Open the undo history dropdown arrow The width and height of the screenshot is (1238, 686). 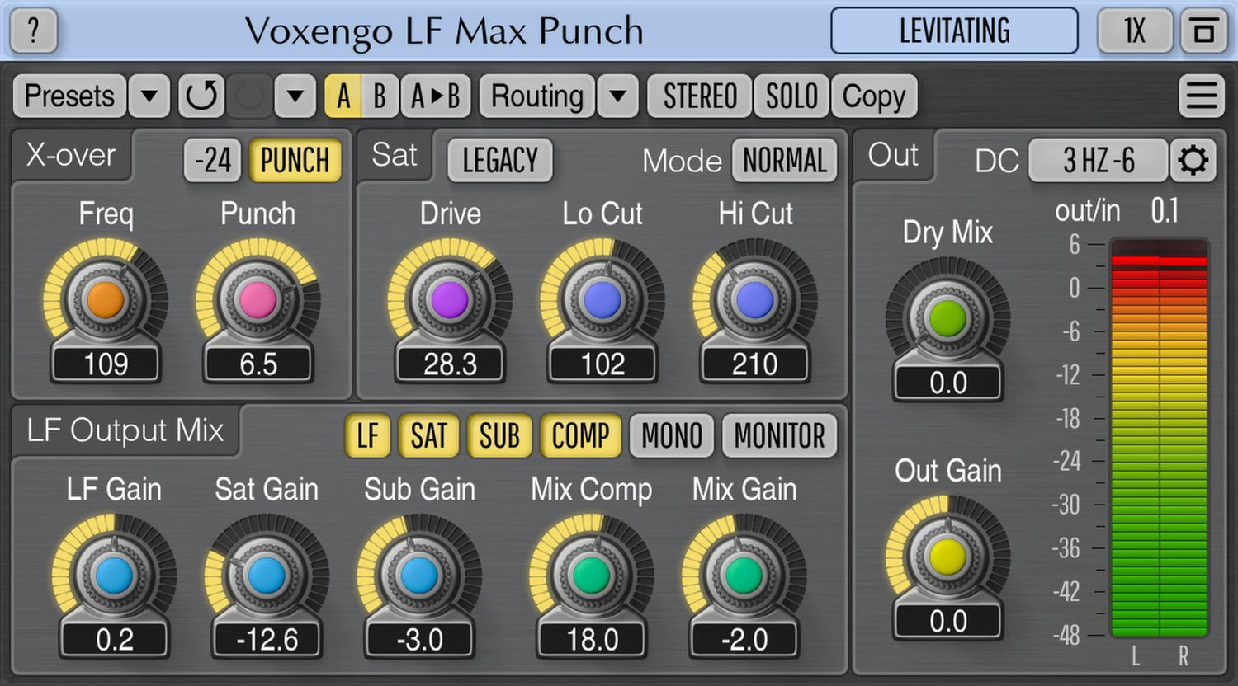point(295,96)
